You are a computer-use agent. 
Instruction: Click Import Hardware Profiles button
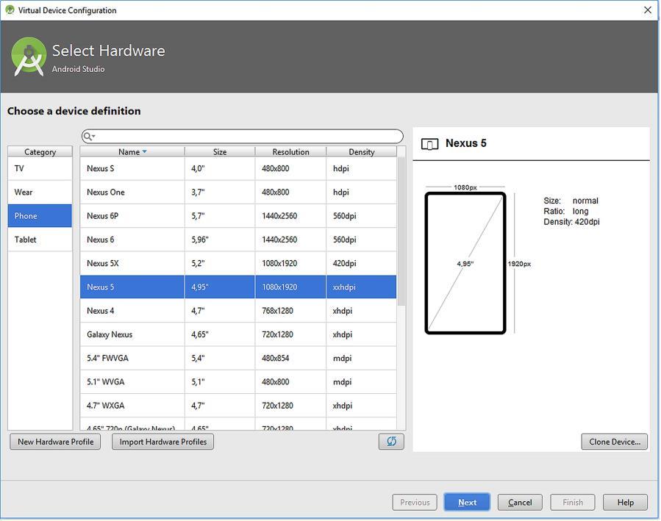coord(162,442)
